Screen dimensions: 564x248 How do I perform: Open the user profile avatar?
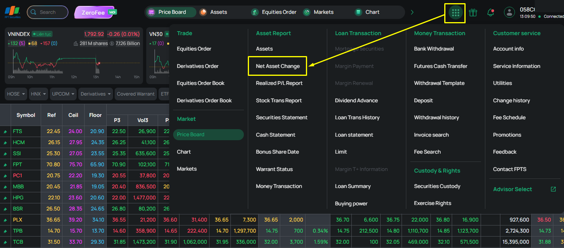tap(509, 12)
